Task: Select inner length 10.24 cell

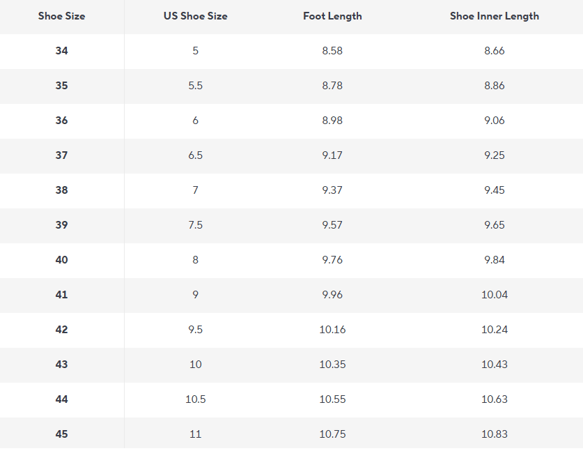Action: click(x=494, y=330)
